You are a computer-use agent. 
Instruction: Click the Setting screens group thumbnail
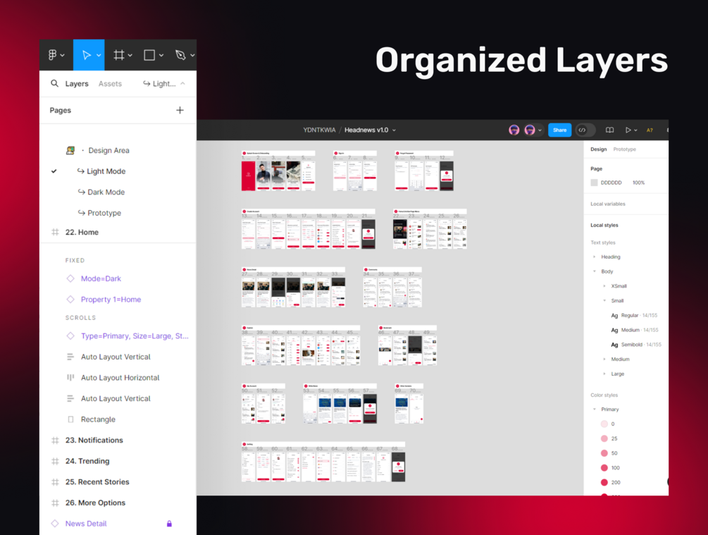323,462
